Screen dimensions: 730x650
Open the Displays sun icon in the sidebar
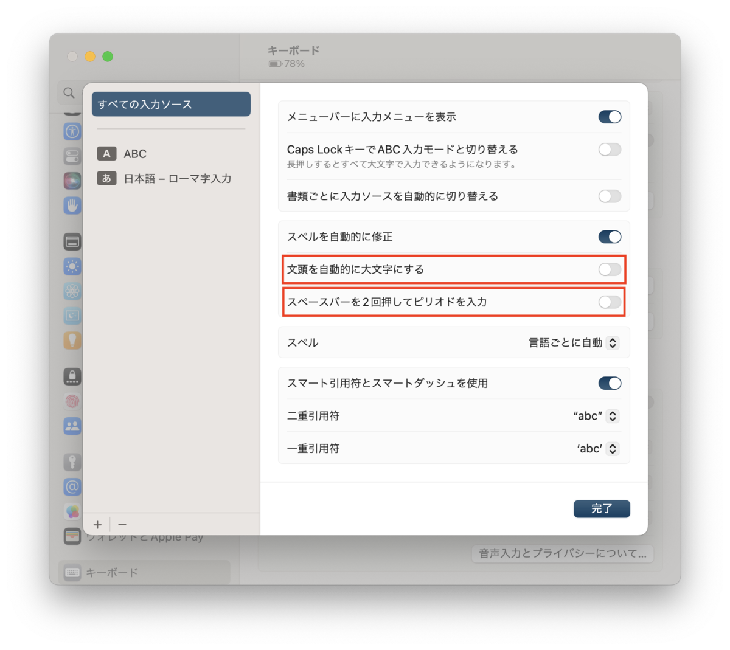[x=72, y=266]
